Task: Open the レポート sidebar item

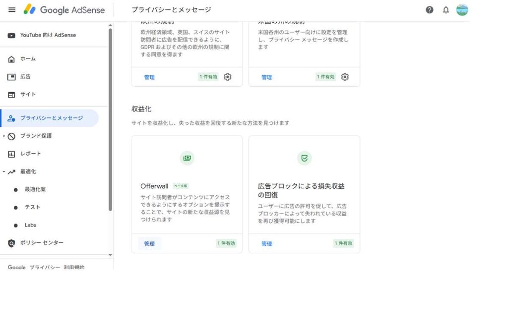Action: pos(30,154)
